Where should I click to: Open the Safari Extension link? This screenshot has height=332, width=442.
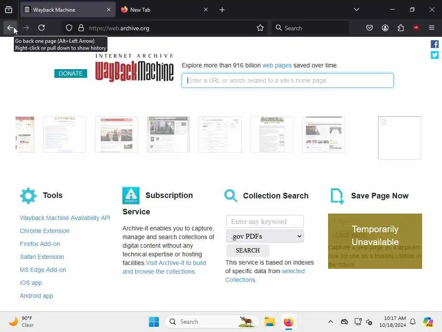(x=42, y=257)
